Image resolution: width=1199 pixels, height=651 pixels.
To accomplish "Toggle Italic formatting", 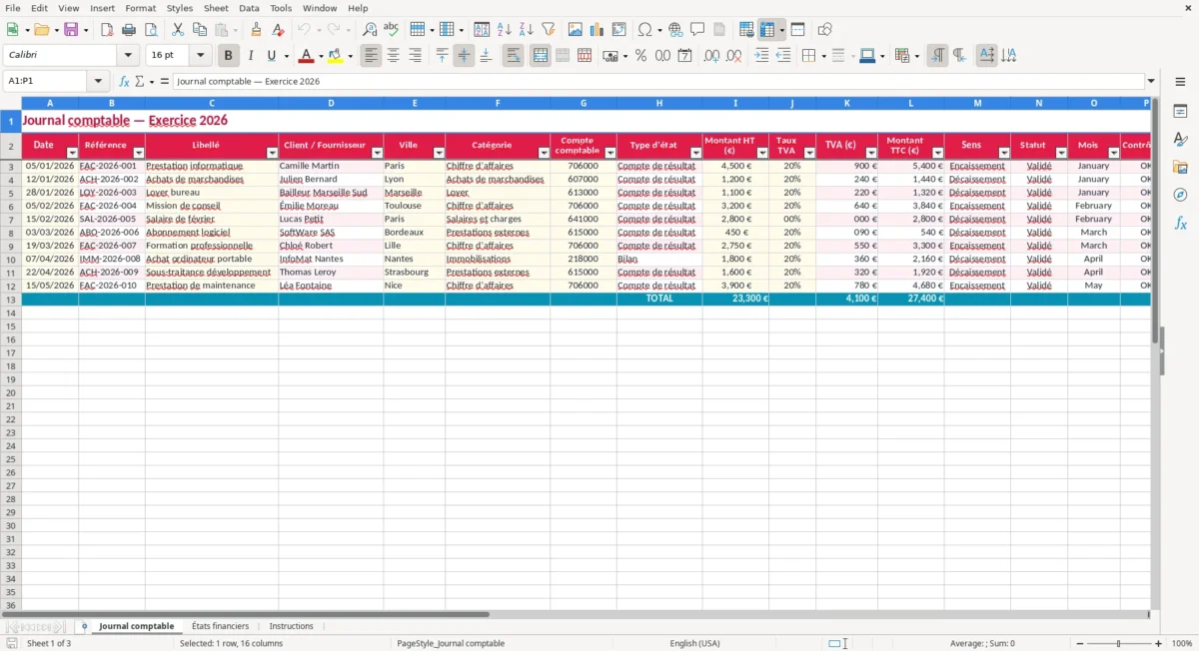I will pyautogui.click(x=251, y=56).
